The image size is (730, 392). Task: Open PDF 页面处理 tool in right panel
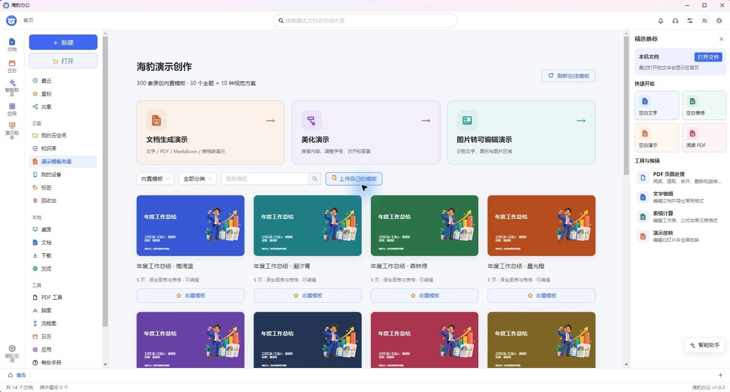[680, 178]
